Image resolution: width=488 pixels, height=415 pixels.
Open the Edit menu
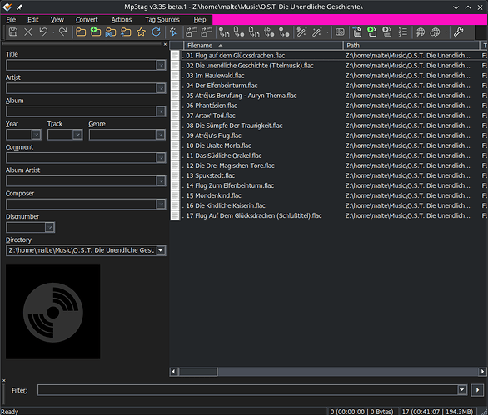pyautogui.click(x=32, y=20)
